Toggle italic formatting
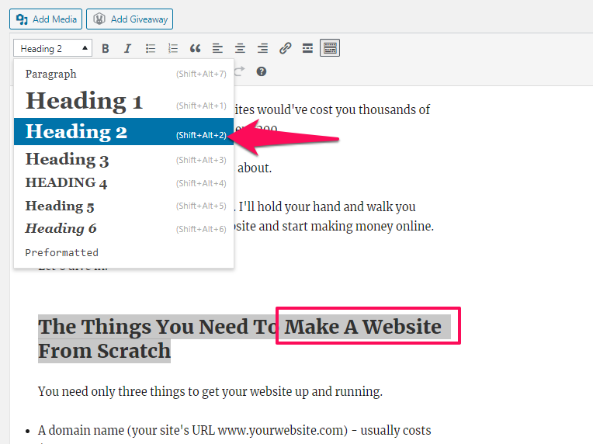The height and width of the screenshot is (444, 593). (x=128, y=48)
